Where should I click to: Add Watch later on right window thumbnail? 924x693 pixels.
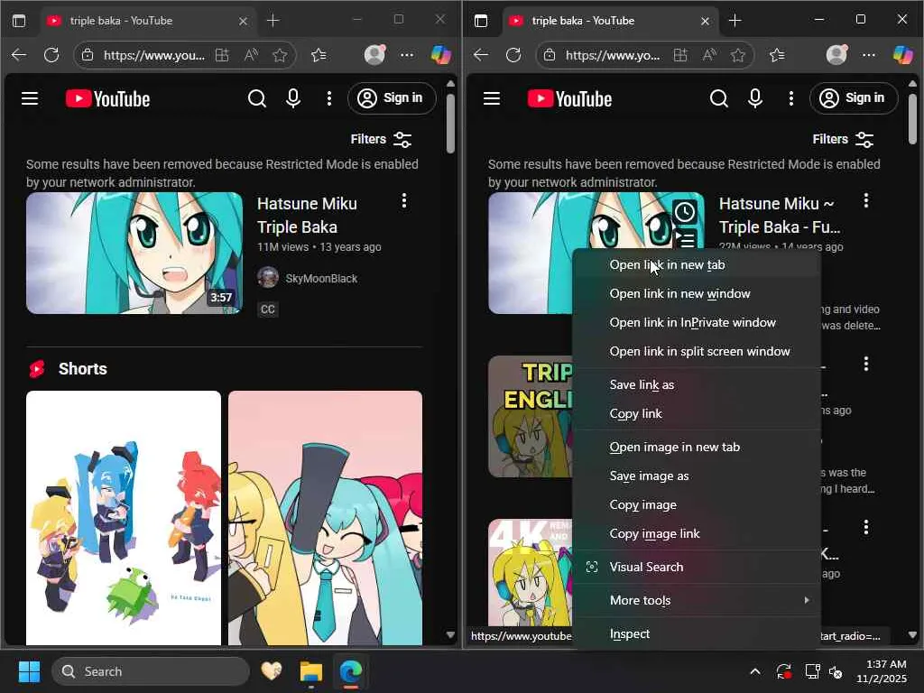[685, 211]
